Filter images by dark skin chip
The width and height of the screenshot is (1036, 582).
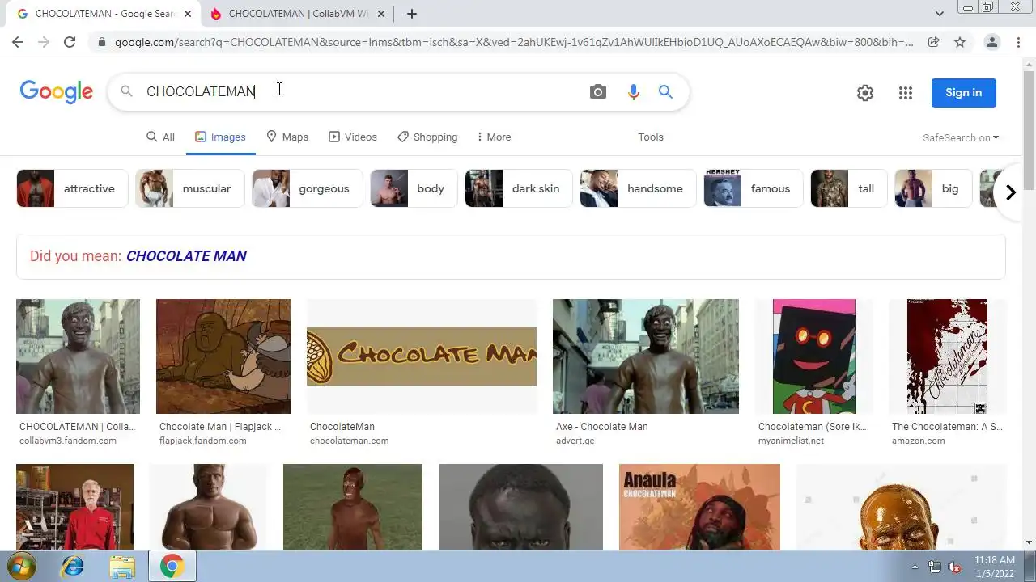point(518,188)
